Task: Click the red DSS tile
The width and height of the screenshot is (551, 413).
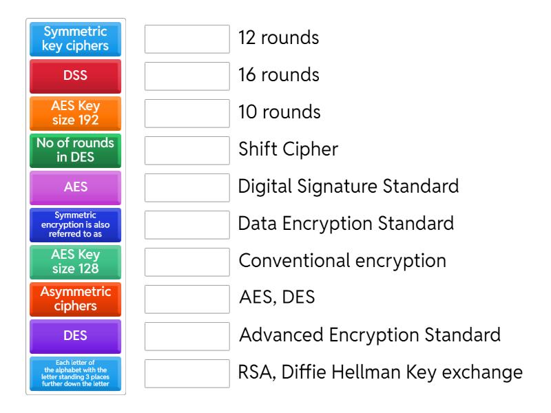Action: [74, 76]
